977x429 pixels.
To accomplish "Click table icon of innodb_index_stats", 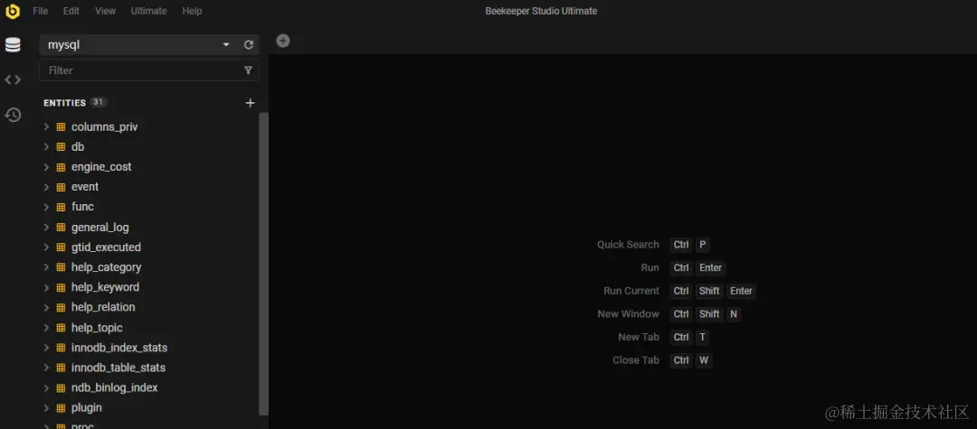I will point(61,348).
